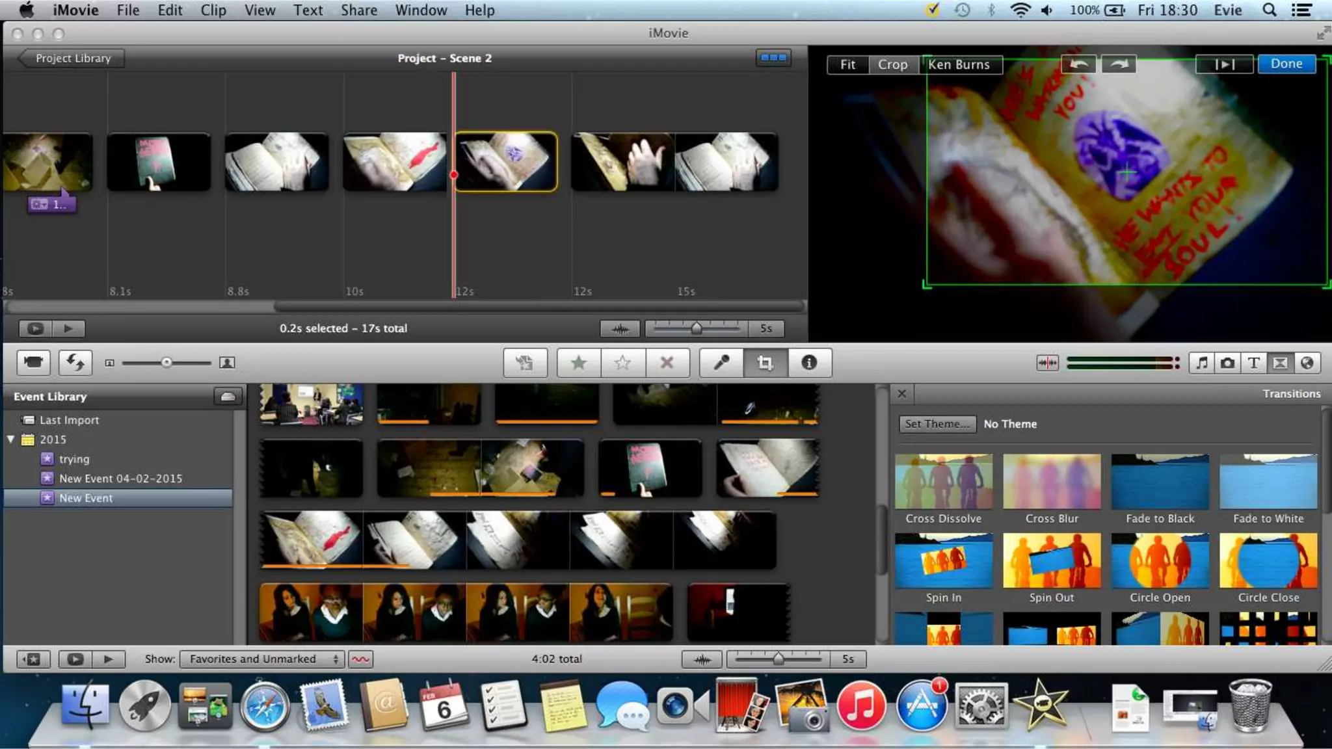
Task: Open the transitions browser icon
Action: click(x=1280, y=363)
